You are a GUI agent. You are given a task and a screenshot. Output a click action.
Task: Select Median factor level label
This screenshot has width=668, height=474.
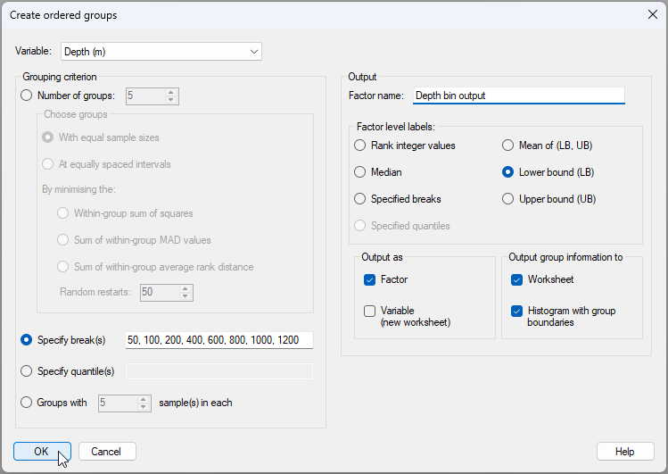click(x=360, y=172)
